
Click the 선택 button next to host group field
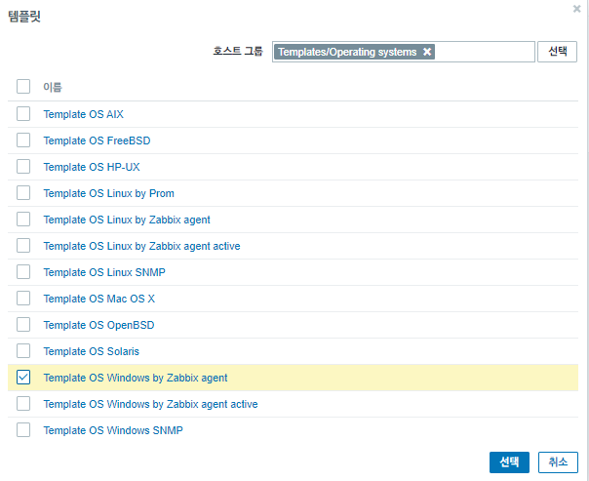coord(557,52)
